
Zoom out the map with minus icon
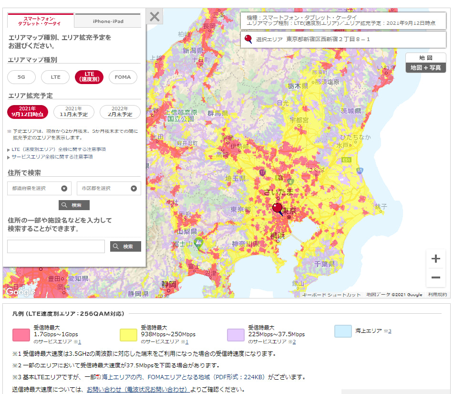pos(435,277)
